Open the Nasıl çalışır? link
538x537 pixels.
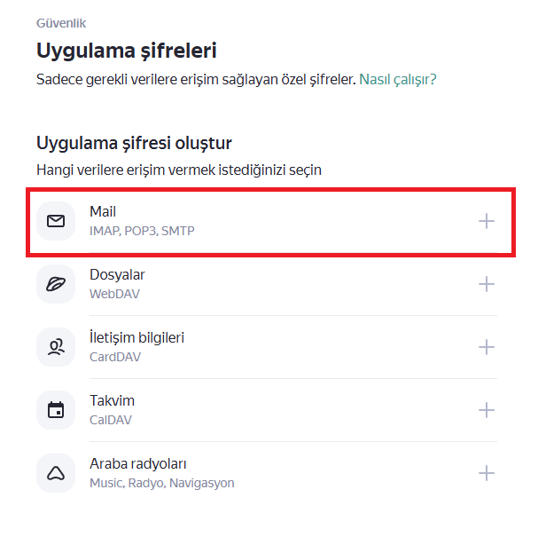point(398,79)
